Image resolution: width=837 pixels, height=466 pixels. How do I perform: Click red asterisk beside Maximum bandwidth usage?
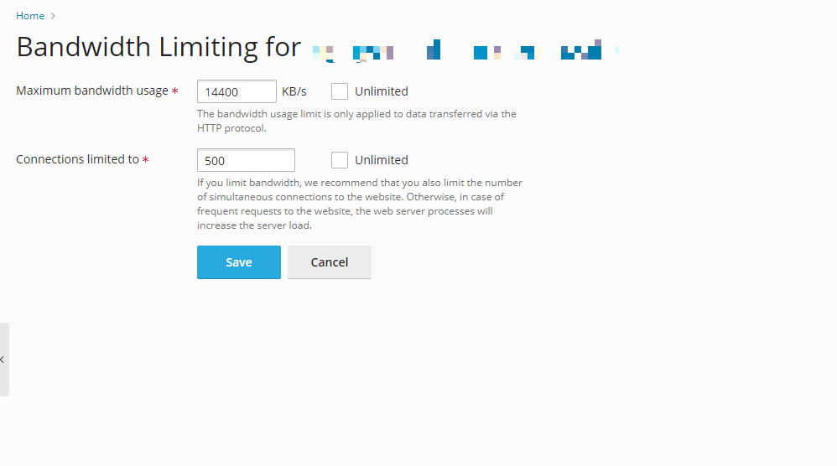click(x=174, y=91)
